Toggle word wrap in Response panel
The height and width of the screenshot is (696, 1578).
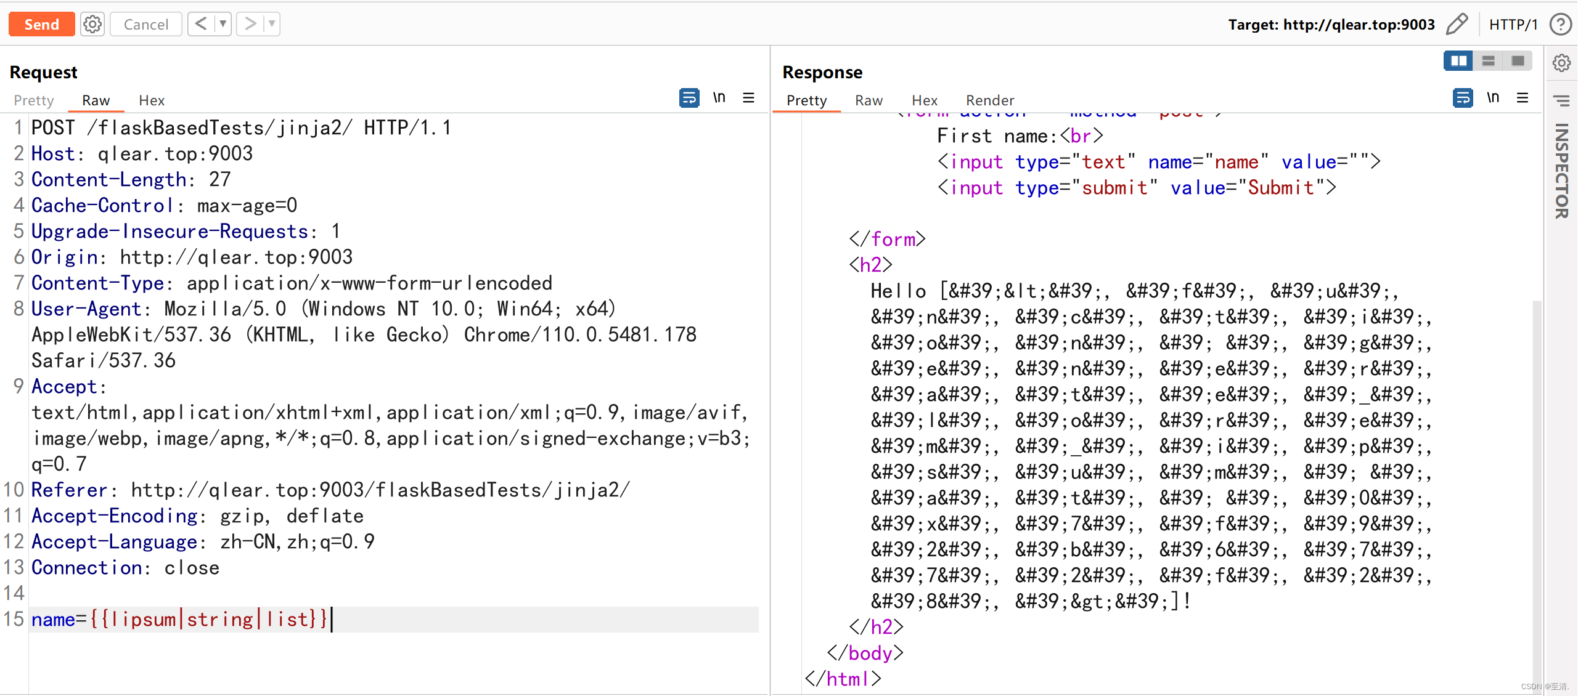coord(1463,97)
